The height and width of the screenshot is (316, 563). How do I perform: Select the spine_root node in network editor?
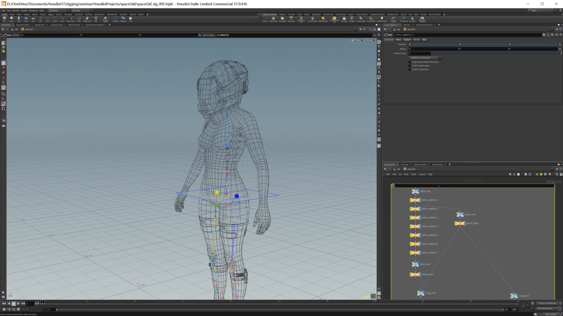[416, 191]
